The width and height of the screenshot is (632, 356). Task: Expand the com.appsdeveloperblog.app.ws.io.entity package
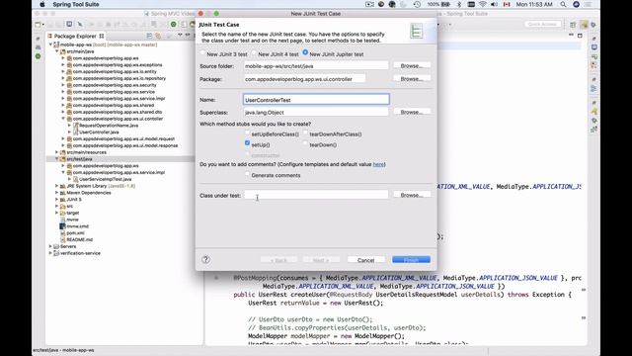[63, 71]
